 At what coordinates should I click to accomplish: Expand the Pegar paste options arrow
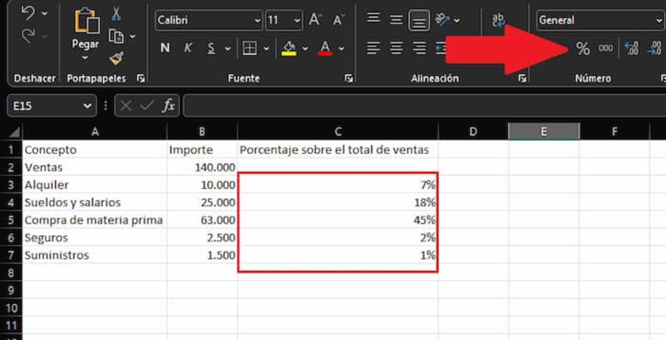coord(85,58)
